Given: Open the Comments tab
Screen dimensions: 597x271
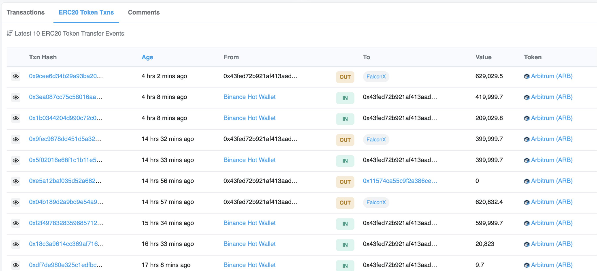Looking at the screenshot, I should coord(144,12).
